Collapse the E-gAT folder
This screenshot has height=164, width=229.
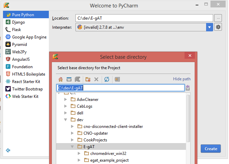(72, 146)
